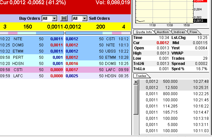Open the Indices tab
Image resolution: width=212 pixels, height=137 pixels.
tap(179, 32)
